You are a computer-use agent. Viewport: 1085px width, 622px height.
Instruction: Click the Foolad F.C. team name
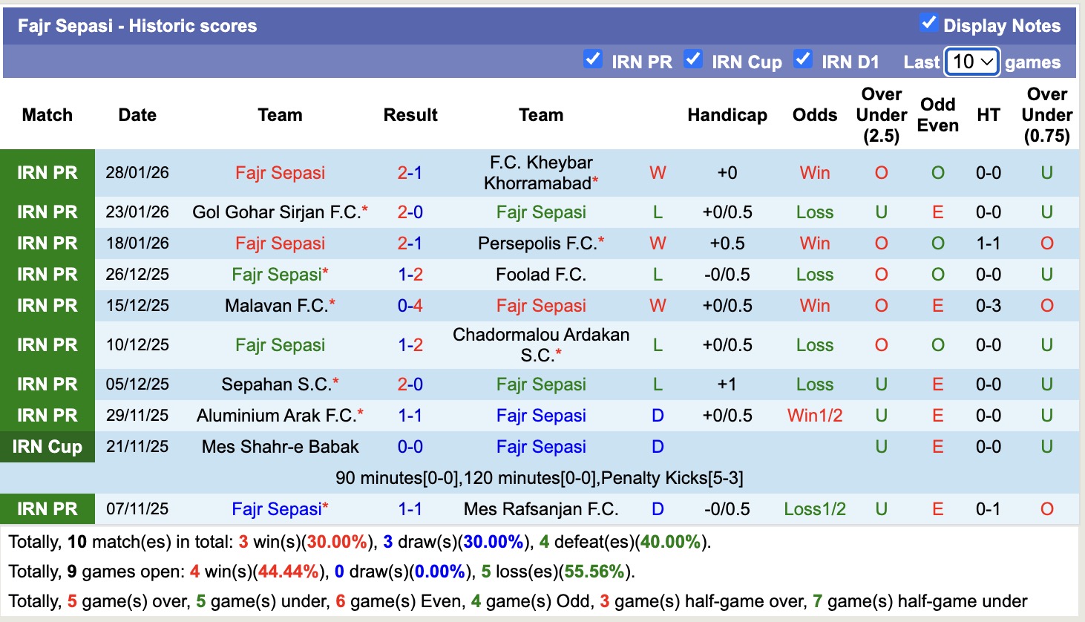pos(541,275)
